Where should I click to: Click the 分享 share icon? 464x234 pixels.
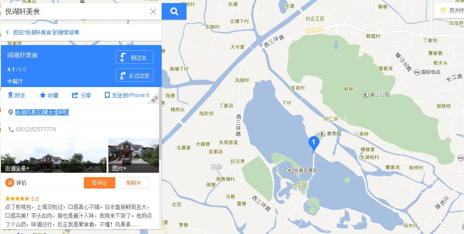point(75,95)
